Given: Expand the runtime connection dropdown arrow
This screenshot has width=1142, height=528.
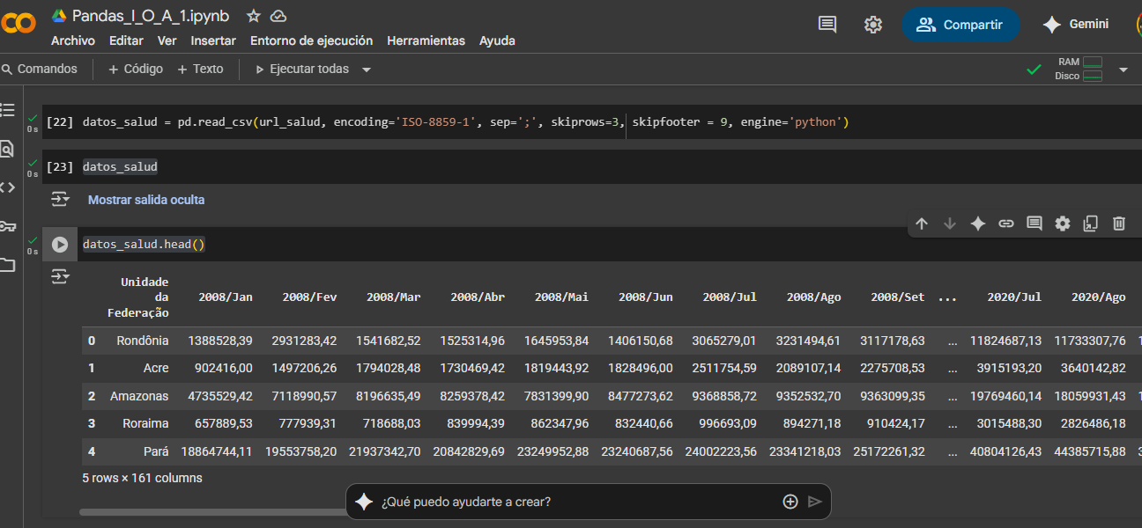Looking at the screenshot, I should tap(1123, 70).
